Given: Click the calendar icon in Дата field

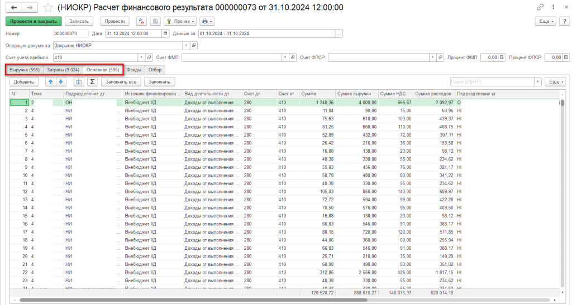Looking at the screenshot, I should coord(165,33).
